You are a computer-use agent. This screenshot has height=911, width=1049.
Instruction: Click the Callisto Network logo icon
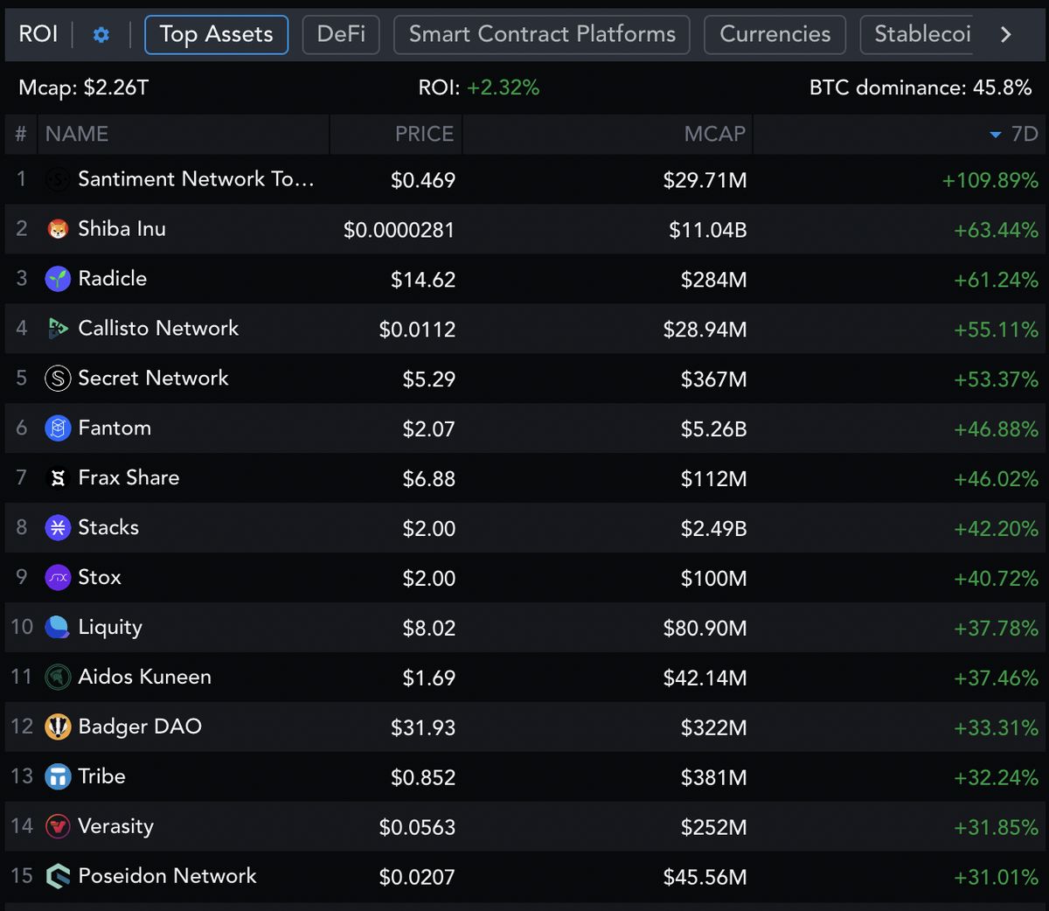coord(58,329)
